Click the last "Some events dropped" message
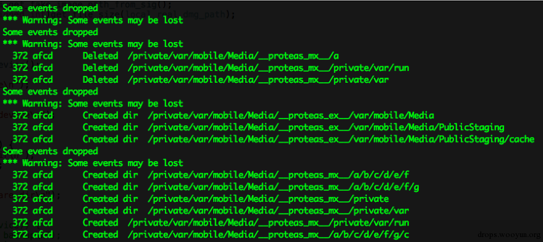543x242 pixels. [x=50, y=151]
